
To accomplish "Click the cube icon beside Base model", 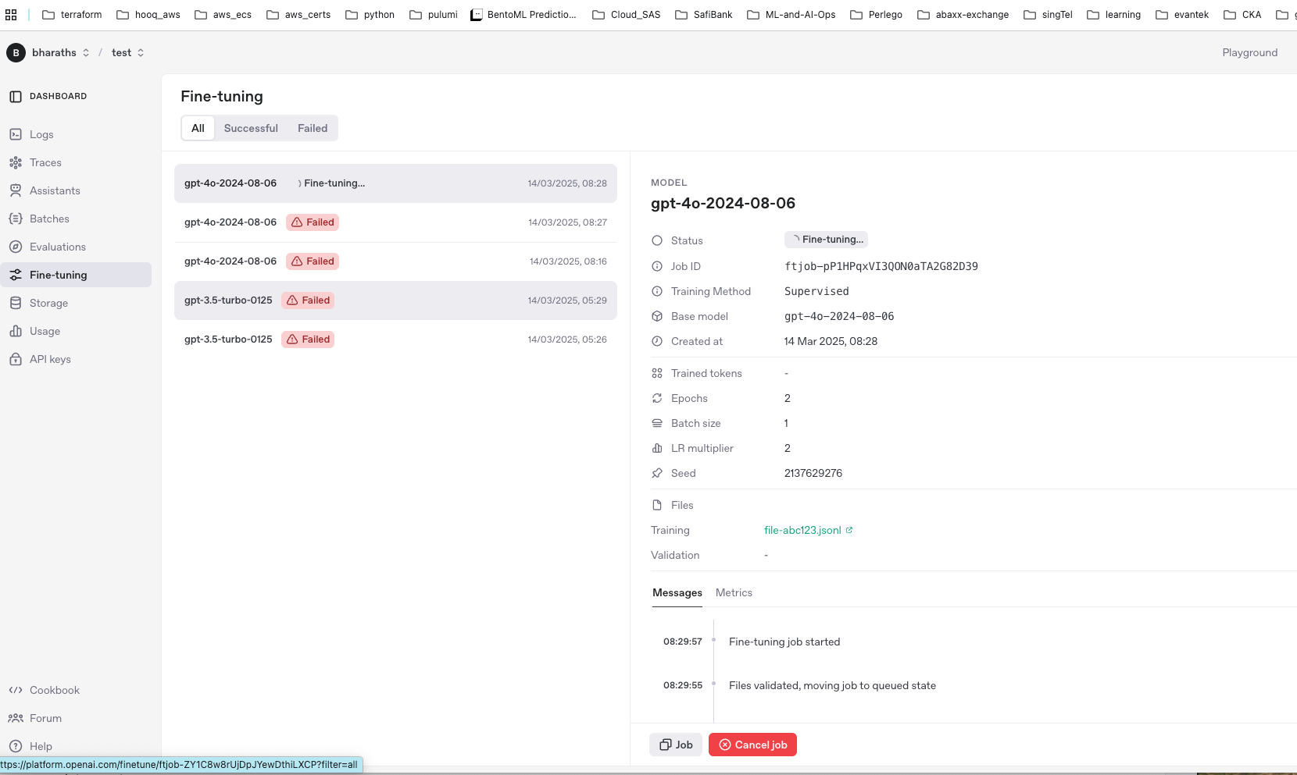I will [657, 316].
